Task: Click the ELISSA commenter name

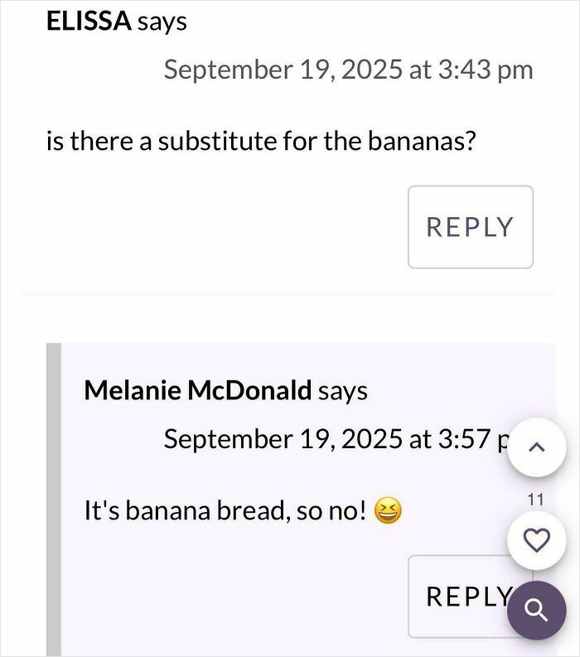Action: click(x=89, y=22)
